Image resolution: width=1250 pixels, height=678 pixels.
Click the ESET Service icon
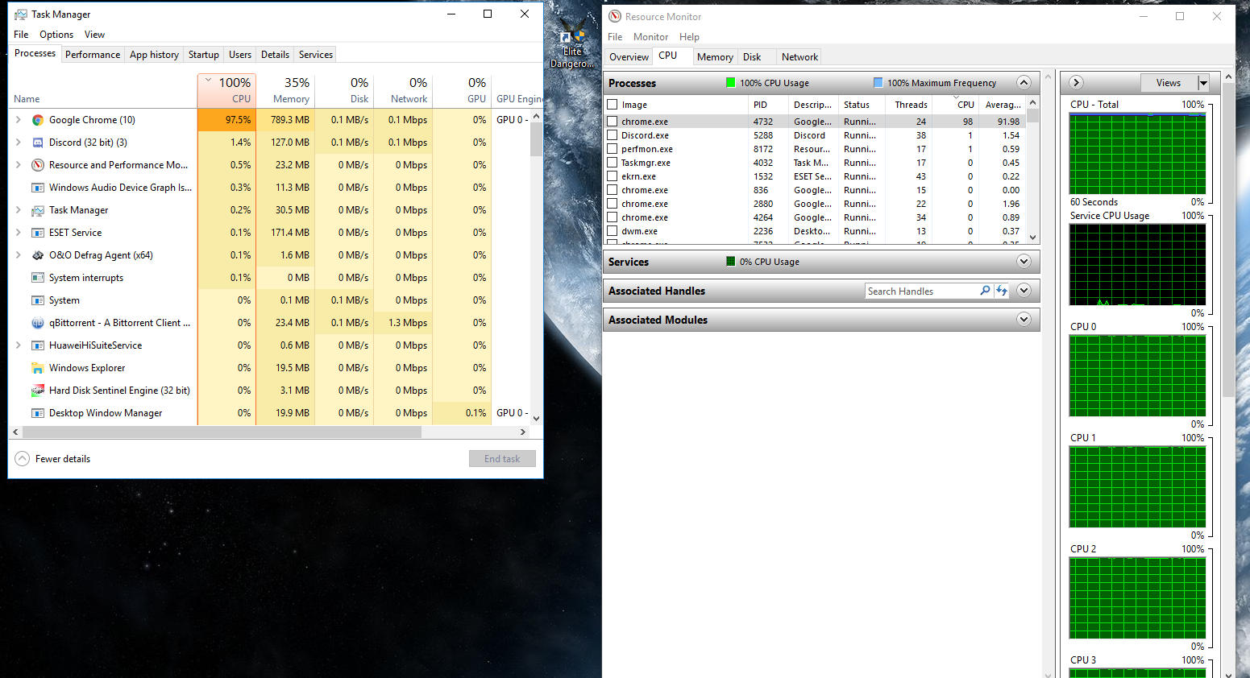pyautogui.click(x=37, y=233)
